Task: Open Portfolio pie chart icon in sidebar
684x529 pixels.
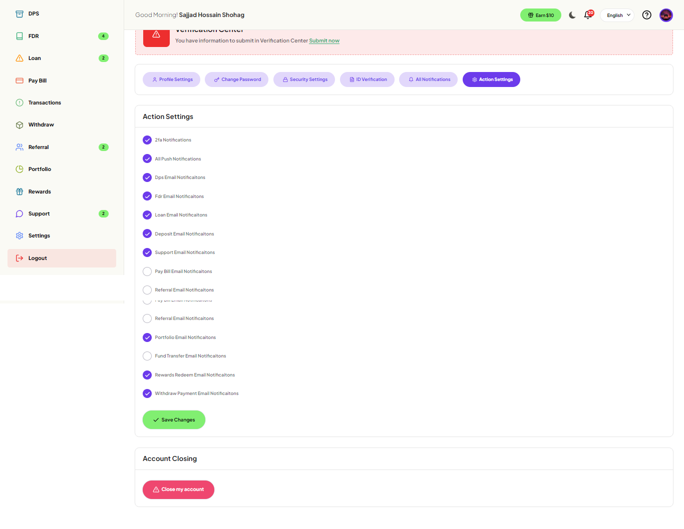Action: [x=20, y=169]
